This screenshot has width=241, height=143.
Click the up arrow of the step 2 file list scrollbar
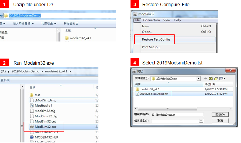click(x=22, y=87)
